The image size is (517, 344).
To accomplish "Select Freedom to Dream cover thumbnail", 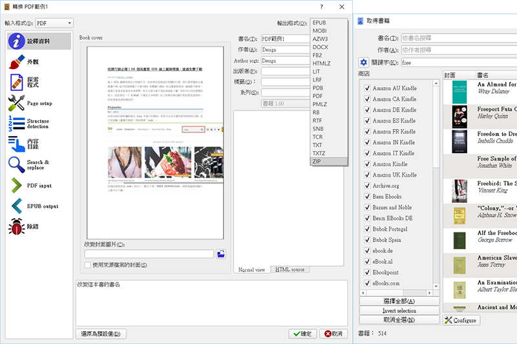I will pyautogui.click(x=459, y=141).
